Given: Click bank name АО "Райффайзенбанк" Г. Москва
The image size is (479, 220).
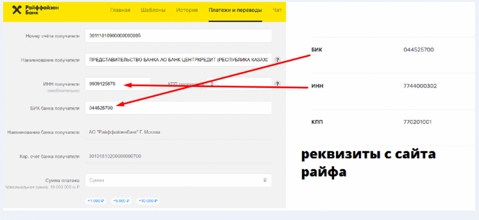Looking at the screenshot, I should pos(125,132).
